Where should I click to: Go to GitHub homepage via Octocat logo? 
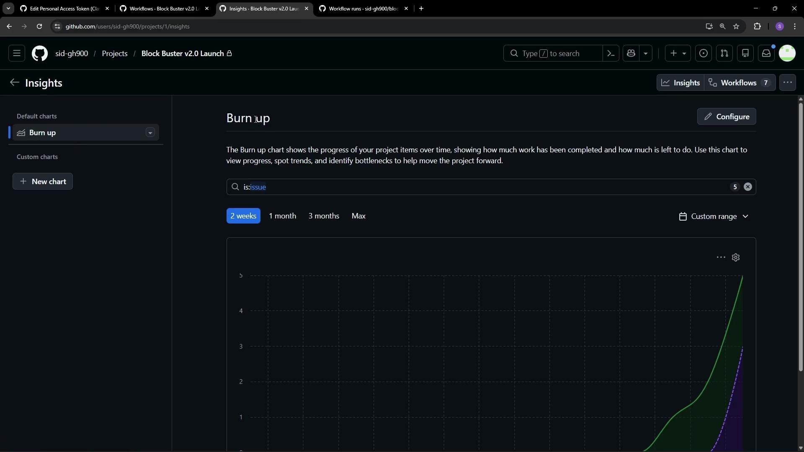point(40,54)
